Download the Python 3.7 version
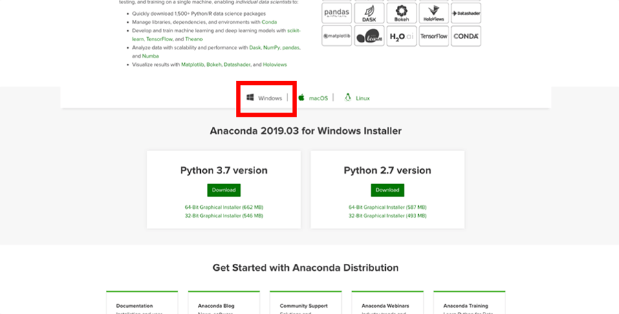This screenshot has width=619, height=314. pos(224,190)
